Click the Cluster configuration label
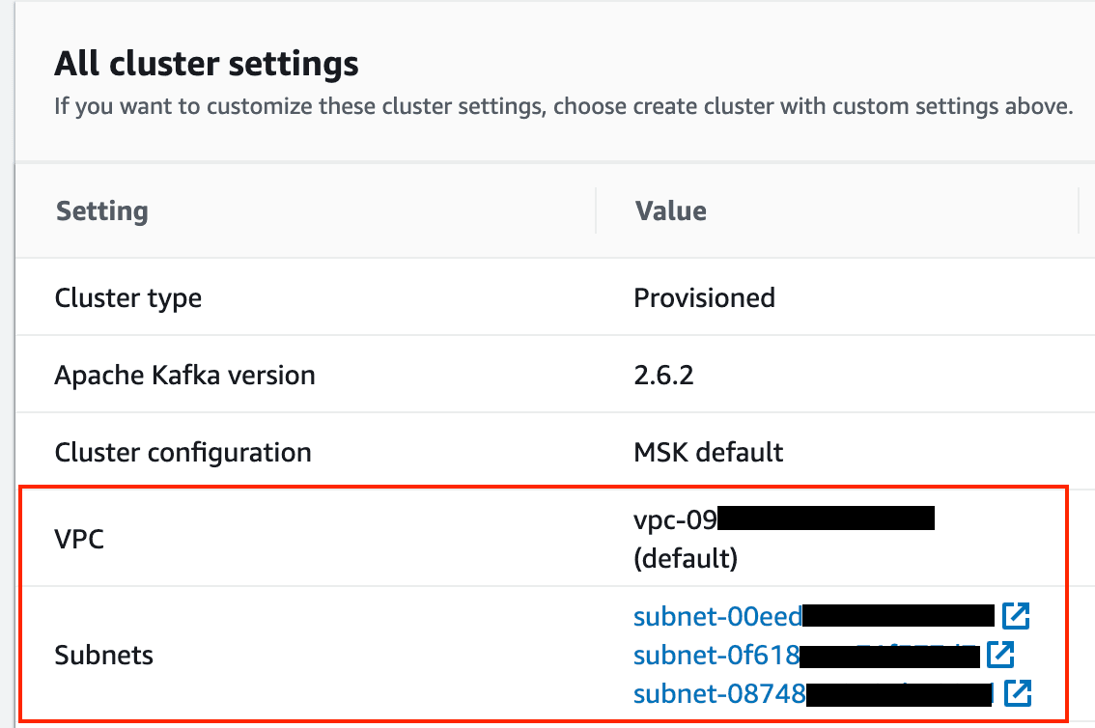The height and width of the screenshot is (728, 1095). click(182, 452)
